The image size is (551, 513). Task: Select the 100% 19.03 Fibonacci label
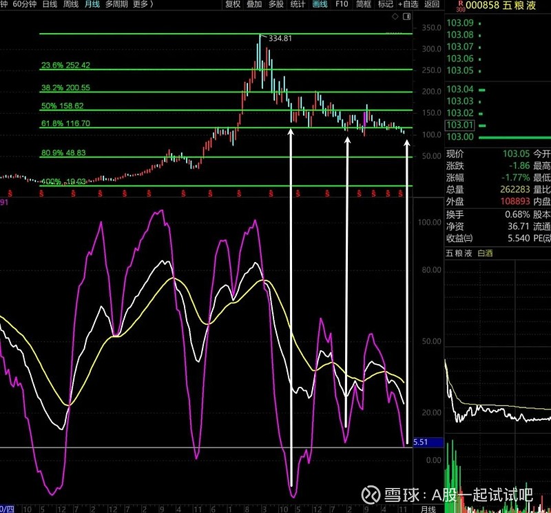[63, 181]
